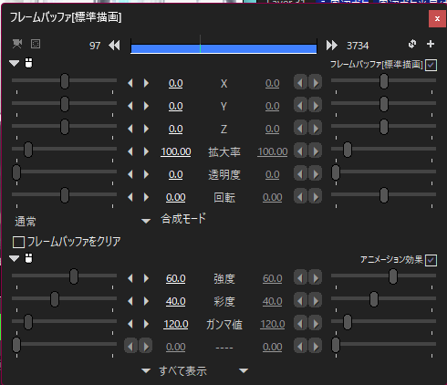Screen dimensions: 447x385
Task: Click the left 回転 slider handle
Action: [x=65, y=195]
